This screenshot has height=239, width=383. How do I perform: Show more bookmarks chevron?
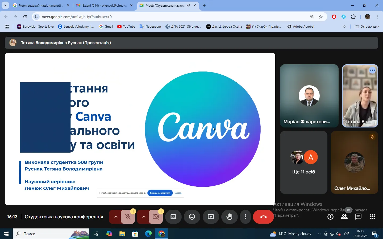pos(344,27)
